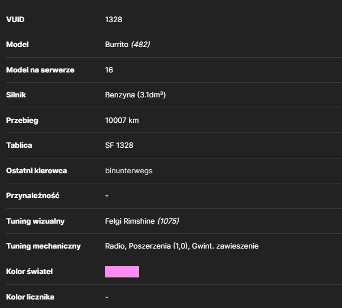Click the SF 1328 plate value

[119, 145]
